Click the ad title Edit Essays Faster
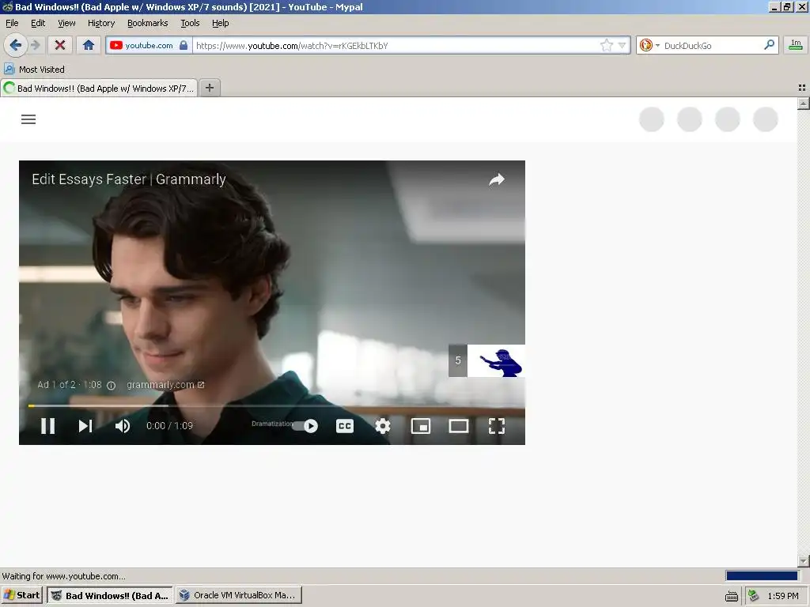 [x=129, y=179]
